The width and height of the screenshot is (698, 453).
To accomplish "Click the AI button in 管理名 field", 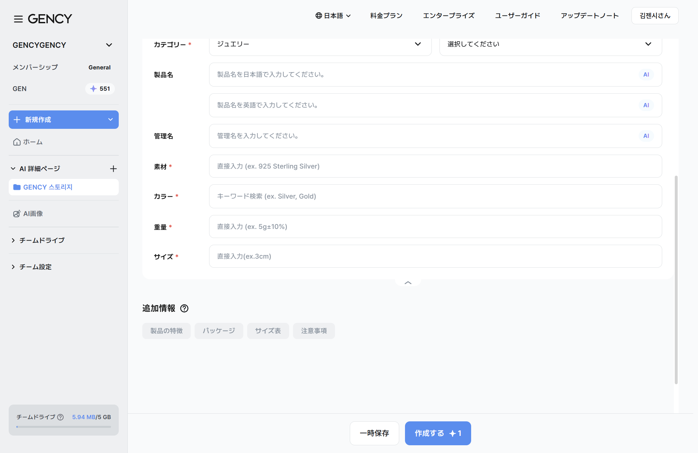I will pos(646,136).
